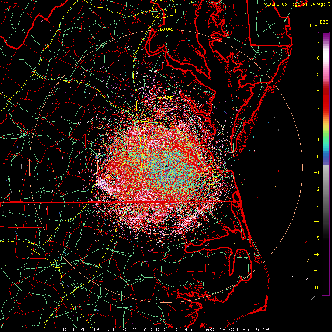Click the "TH" threshold legend label
This screenshot has width=332, height=332.
[317, 287]
